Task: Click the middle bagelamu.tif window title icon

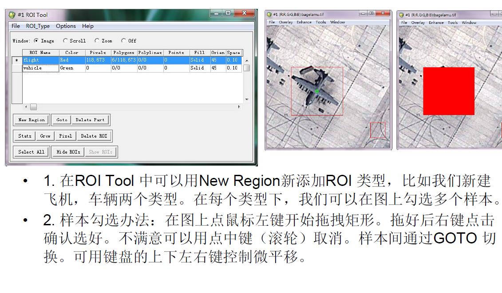Action: coord(269,14)
